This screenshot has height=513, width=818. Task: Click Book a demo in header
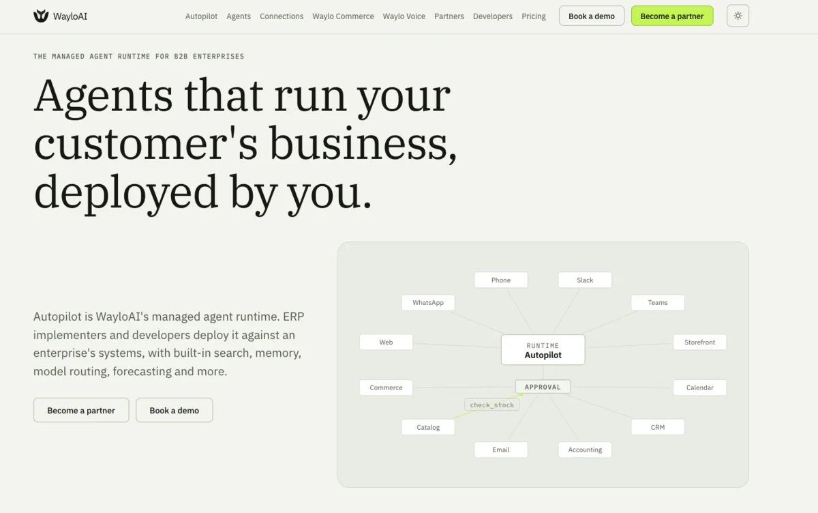click(x=592, y=16)
